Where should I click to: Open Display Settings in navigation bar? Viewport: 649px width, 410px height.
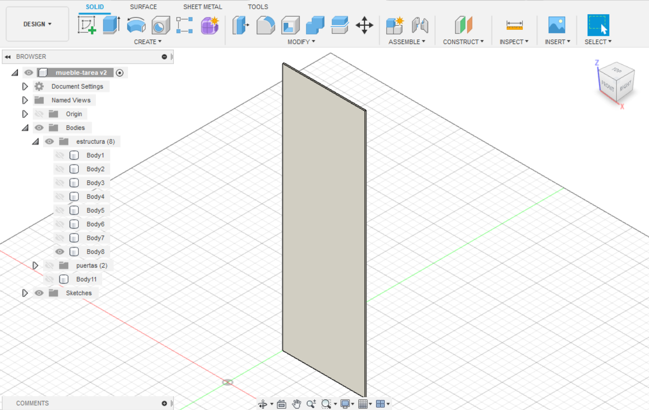pyautogui.click(x=345, y=404)
